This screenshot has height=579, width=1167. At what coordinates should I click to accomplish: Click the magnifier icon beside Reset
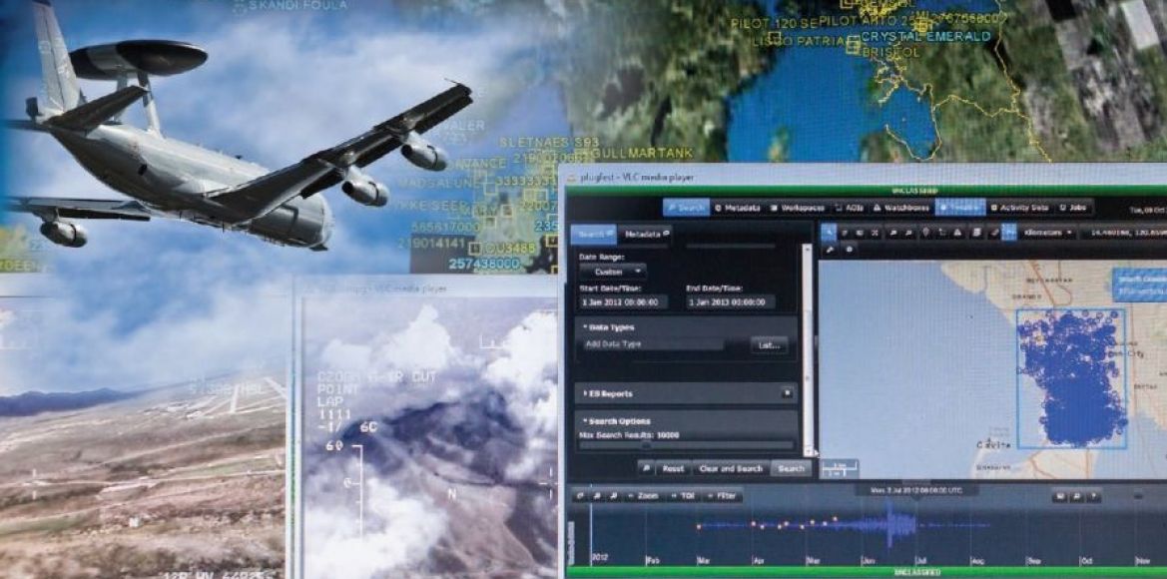(647, 468)
